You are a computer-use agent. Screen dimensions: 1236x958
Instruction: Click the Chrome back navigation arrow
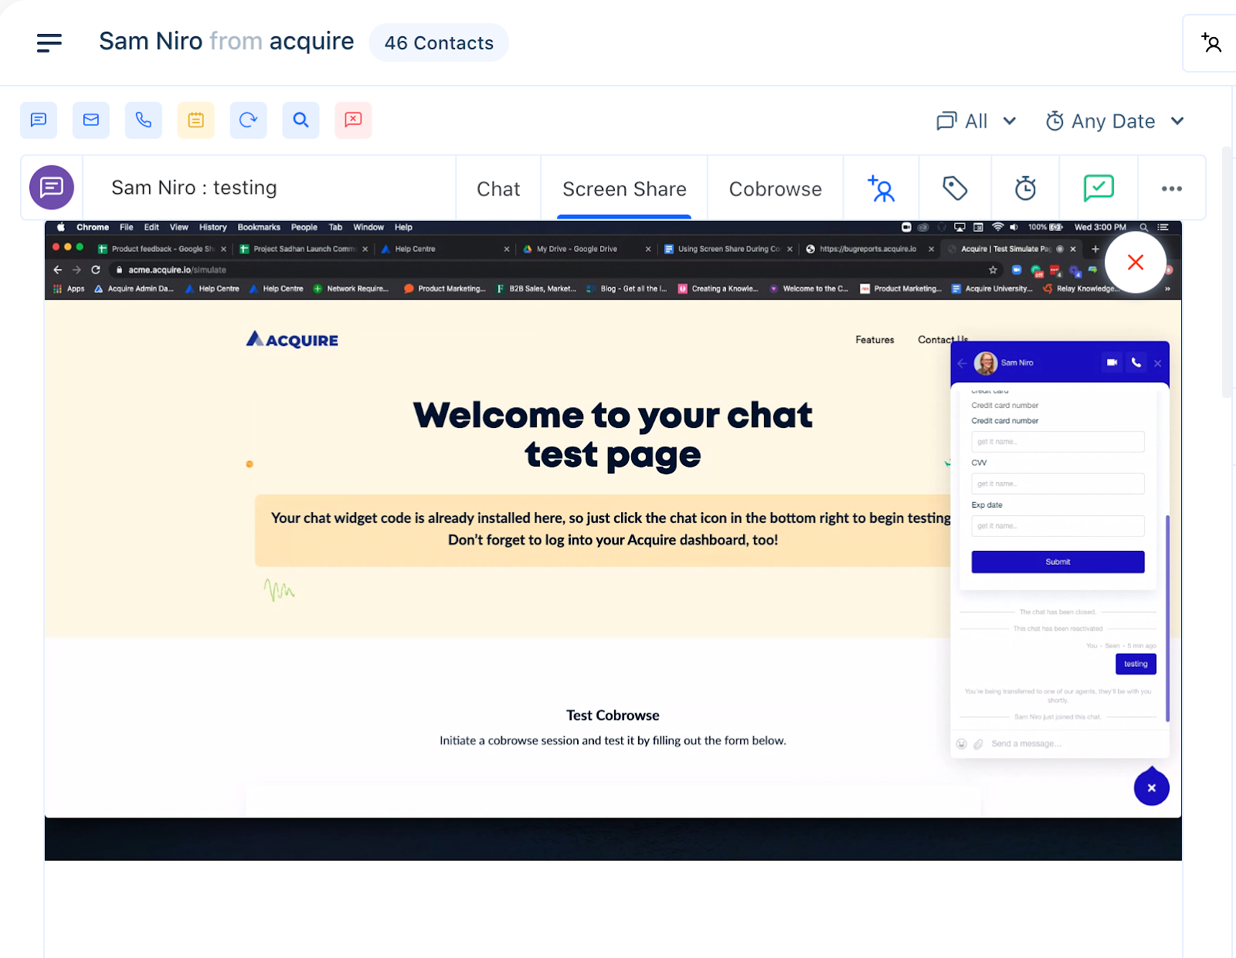(58, 270)
